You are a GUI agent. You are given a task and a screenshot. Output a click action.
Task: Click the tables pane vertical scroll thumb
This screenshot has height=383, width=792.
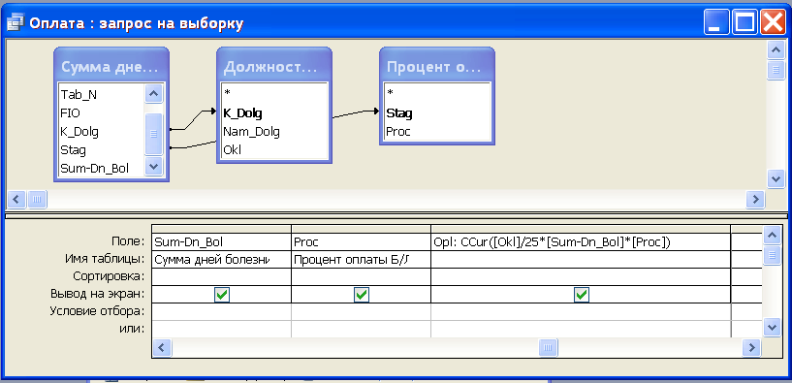(x=776, y=70)
